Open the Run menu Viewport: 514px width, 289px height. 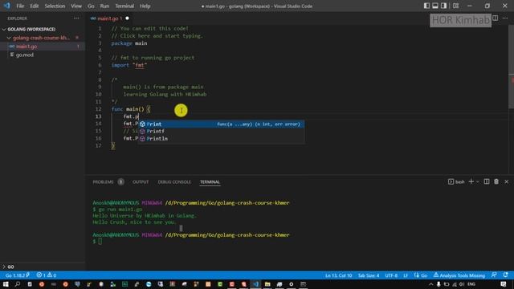coord(104,6)
